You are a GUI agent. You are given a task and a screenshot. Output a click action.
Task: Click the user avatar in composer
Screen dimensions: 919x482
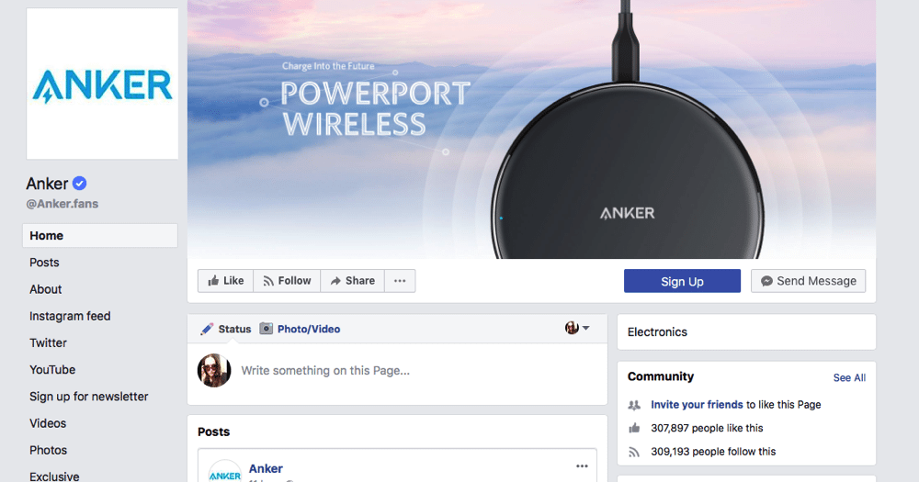[x=214, y=370]
